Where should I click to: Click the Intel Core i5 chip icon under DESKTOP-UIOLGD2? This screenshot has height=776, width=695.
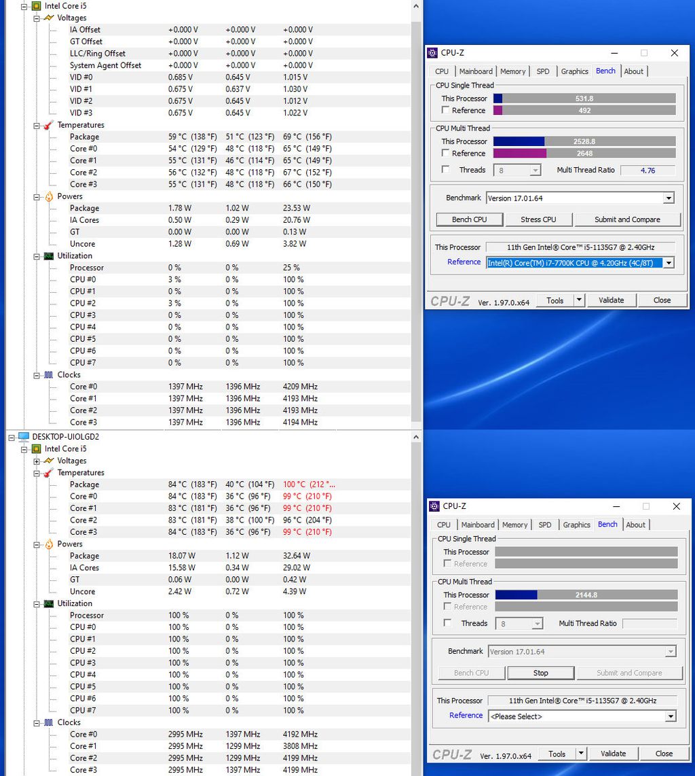pos(36,449)
